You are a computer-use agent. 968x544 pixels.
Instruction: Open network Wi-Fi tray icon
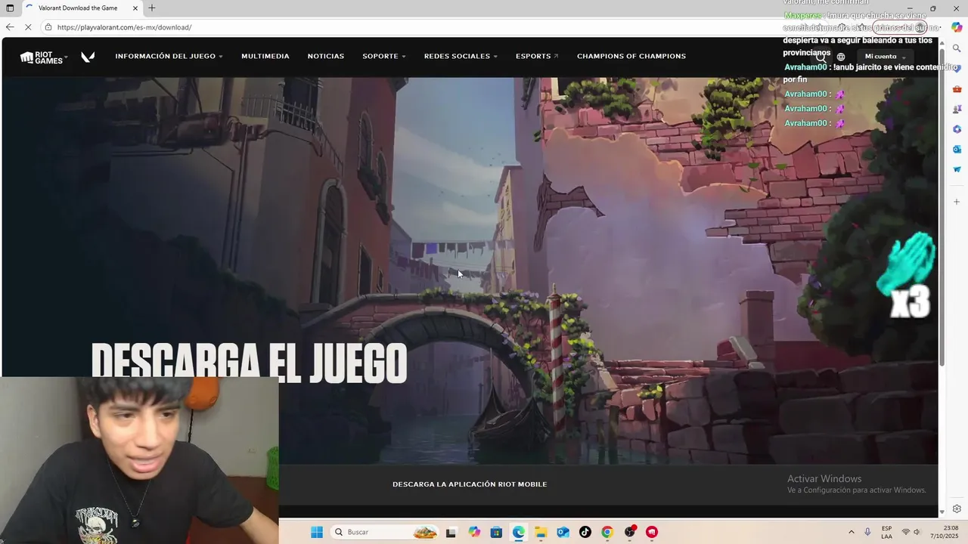pyautogui.click(x=906, y=532)
